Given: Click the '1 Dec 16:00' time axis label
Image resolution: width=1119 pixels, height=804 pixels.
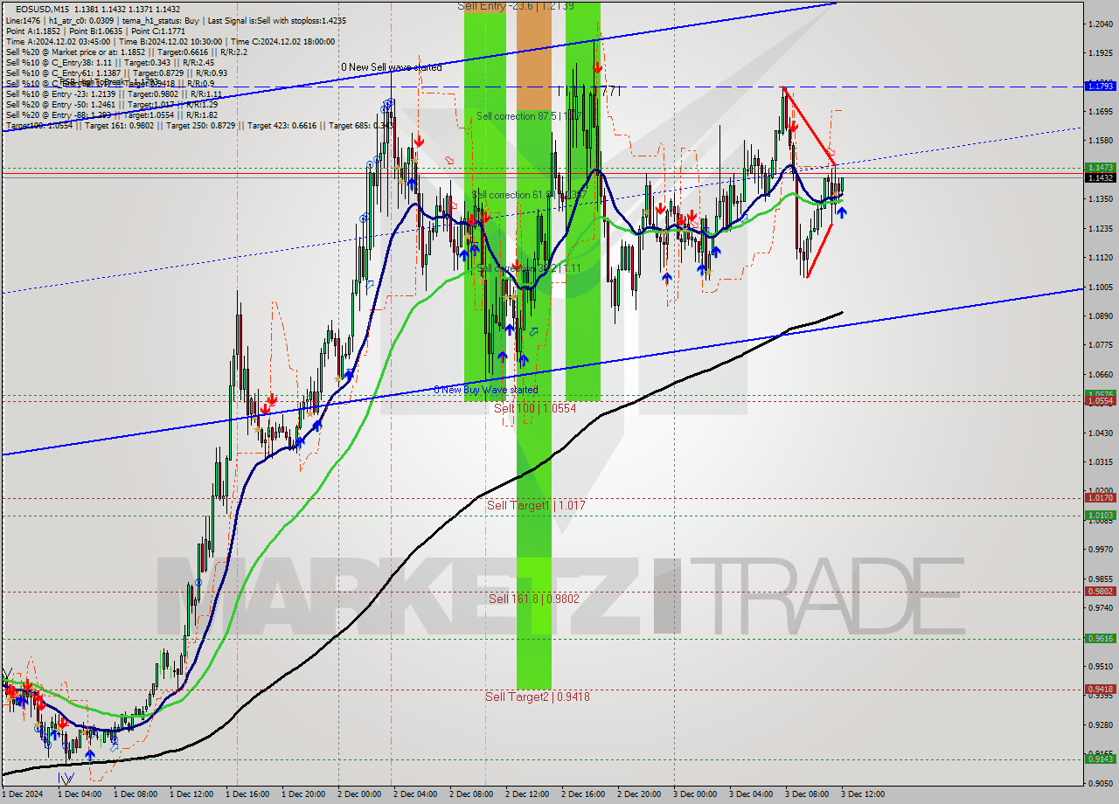Looking at the screenshot, I should pyautogui.click(x=247, y=794).
